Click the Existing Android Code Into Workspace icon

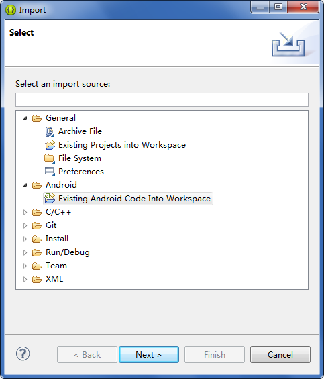click(50, 199)
